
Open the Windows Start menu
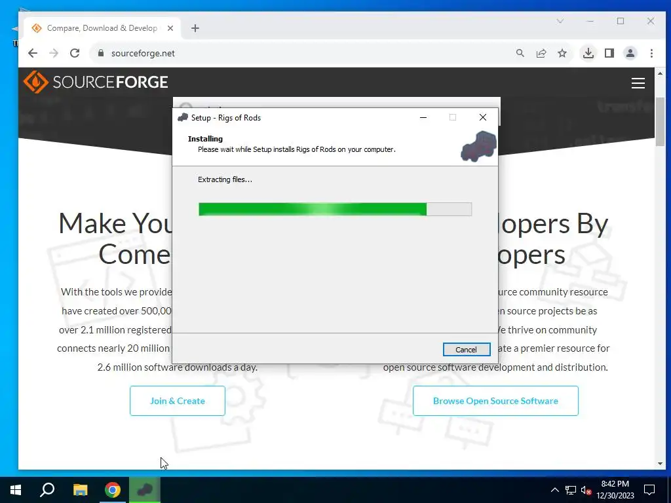[16, 490]
